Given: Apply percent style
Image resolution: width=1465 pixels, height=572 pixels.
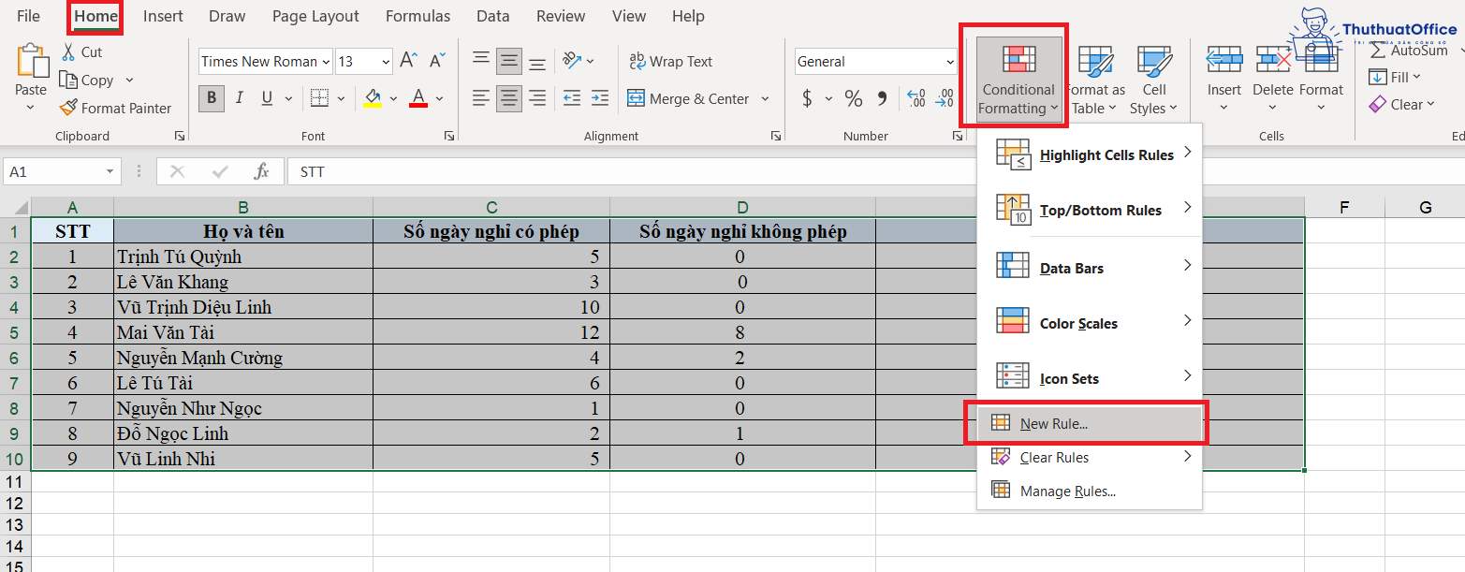Looking at the screenshot, I should coord(854,98).
